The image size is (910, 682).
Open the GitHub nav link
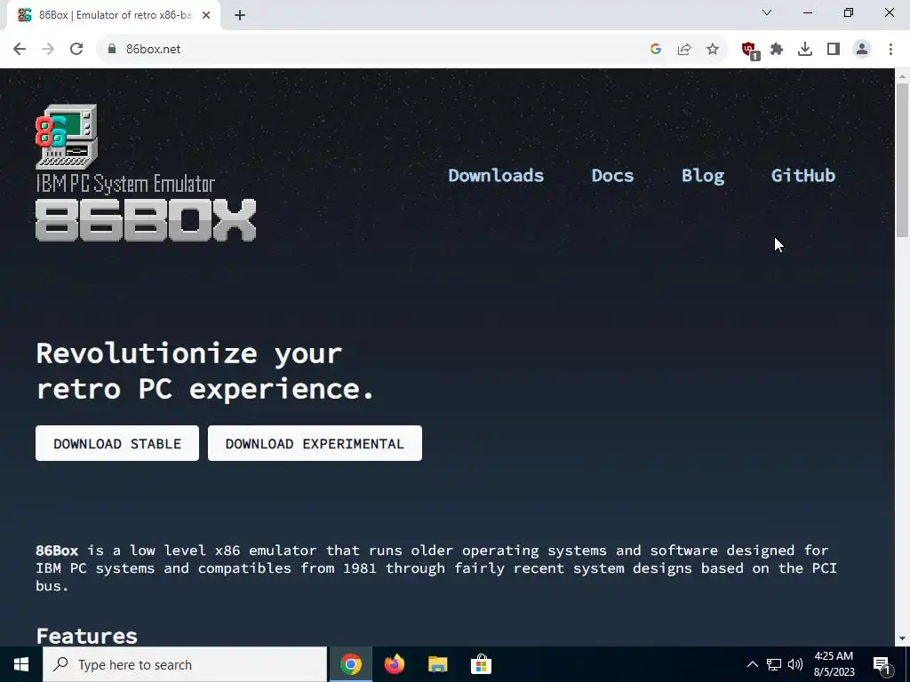[803, 175]
